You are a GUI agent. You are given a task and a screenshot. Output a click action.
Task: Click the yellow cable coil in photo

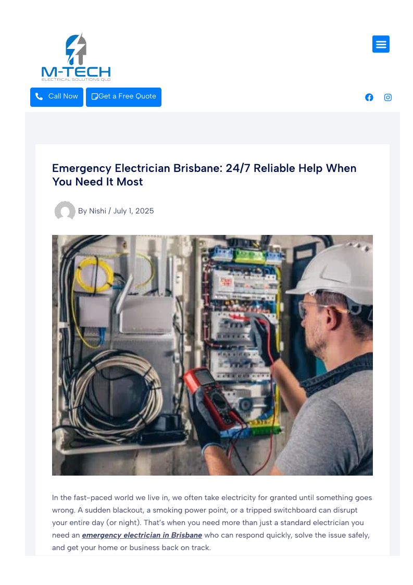tap(94, 275)
